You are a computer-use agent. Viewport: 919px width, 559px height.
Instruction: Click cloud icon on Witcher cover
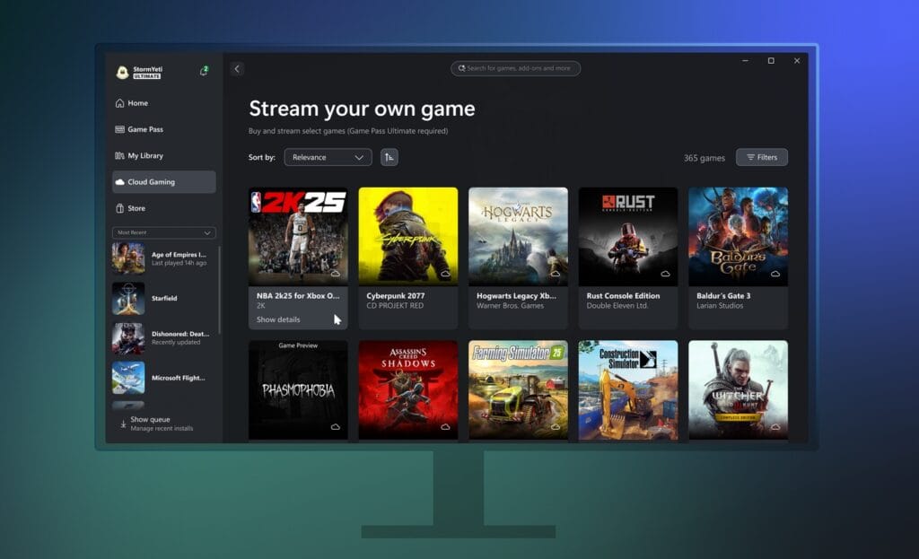coord(775,426)
